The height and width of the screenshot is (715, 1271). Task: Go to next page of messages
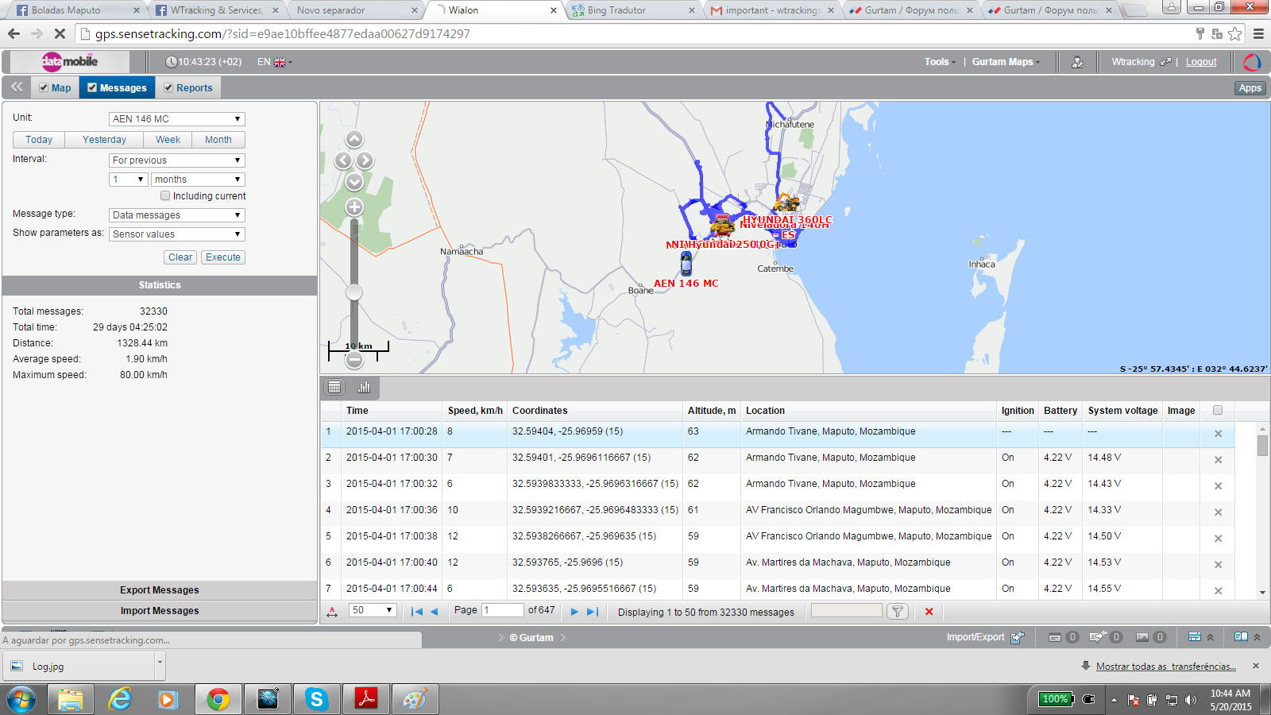574,611
